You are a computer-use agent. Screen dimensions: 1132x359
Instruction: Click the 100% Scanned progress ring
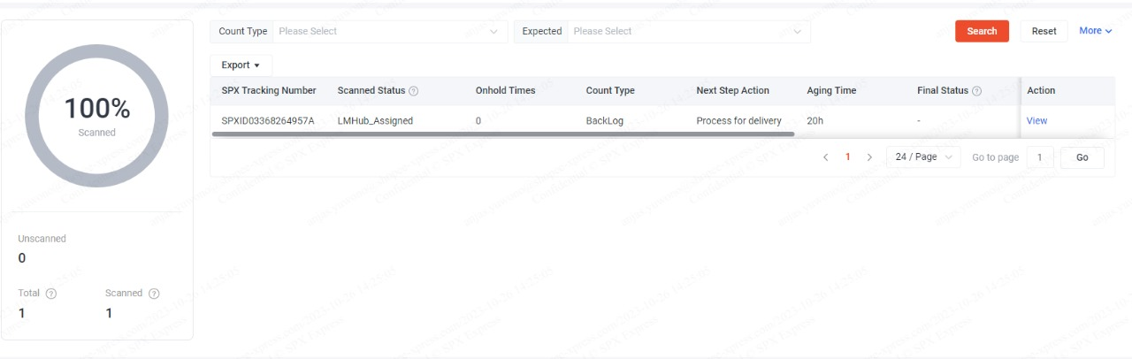pyautogui.click(x=97, y=115)
